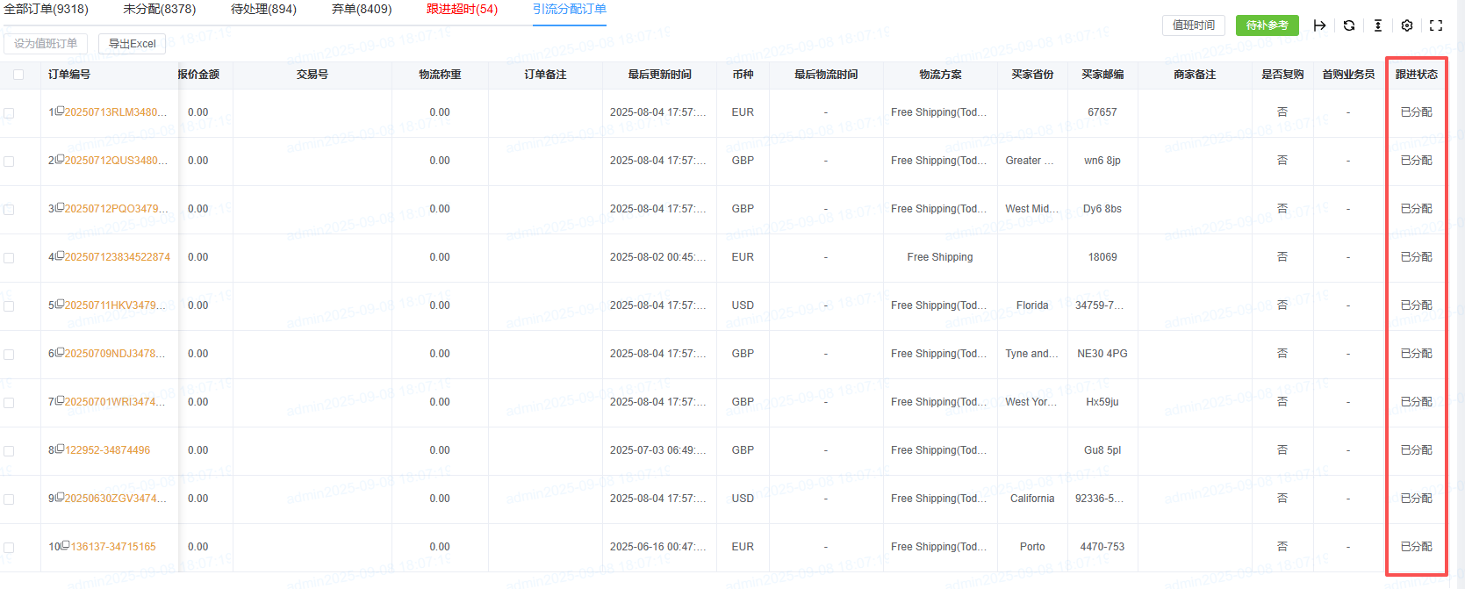Enter fullscreen mode using the fullscreen icon
Screen dimensions: 1465x589
pos(1436,25)
